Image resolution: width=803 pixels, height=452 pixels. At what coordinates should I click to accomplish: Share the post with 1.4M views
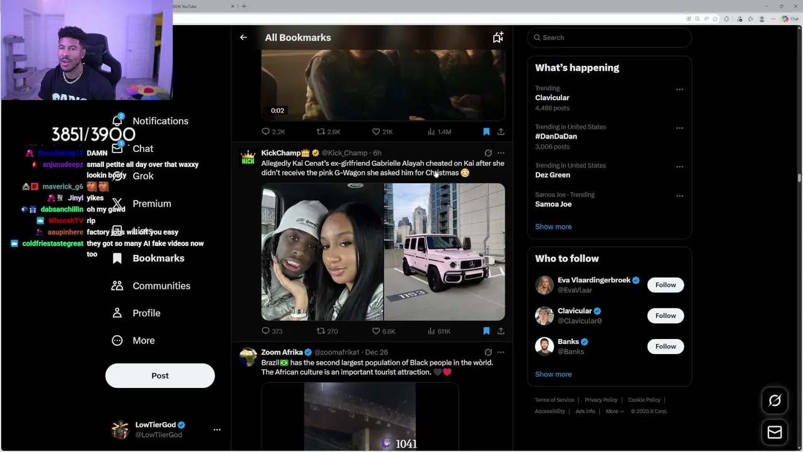click(501, 132)
